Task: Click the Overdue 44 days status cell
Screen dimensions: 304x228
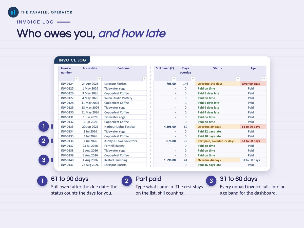Action: [x=217, y=160]
